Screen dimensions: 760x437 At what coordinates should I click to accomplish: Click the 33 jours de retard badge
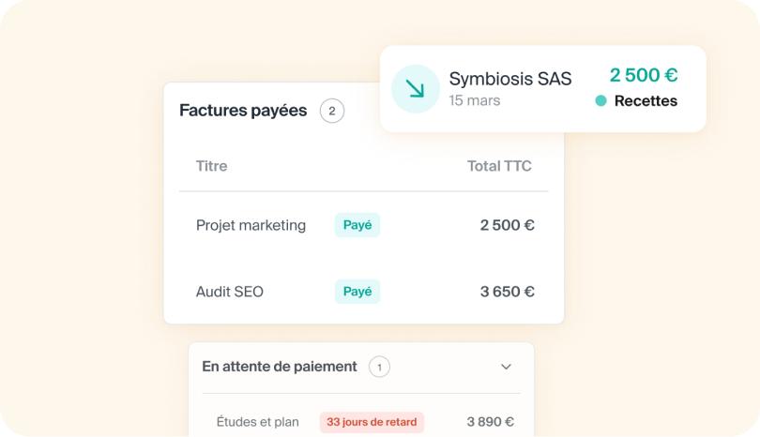(372, 422)
